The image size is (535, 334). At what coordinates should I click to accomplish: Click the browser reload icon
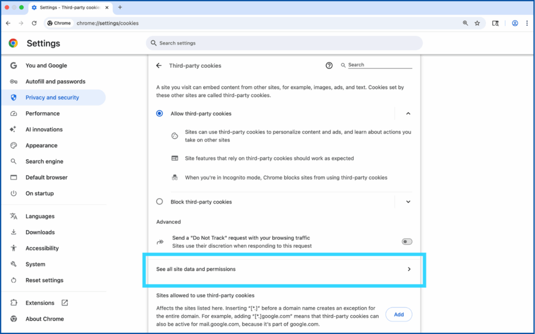click(x=34, y=23)
